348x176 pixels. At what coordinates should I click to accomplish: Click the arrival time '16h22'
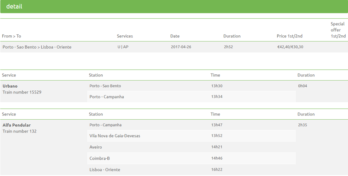pos(216,170)
